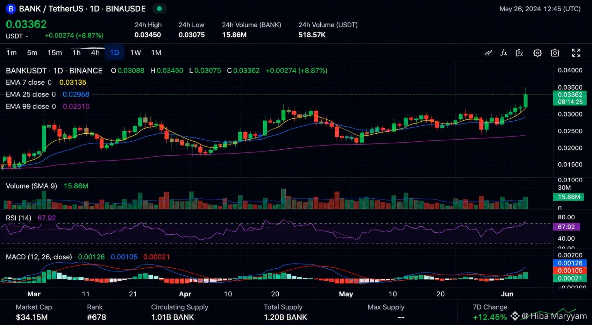This screenshot has height=325, width=592.
Task: Select the EMA 99 close indicator legend
Action: point(31,106)
